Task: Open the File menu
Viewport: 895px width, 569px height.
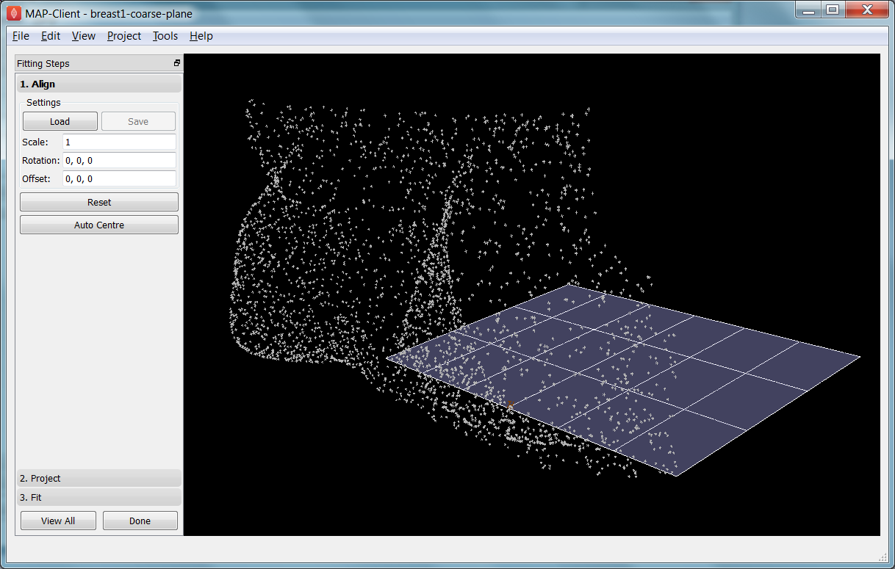Action: [21, 36]
